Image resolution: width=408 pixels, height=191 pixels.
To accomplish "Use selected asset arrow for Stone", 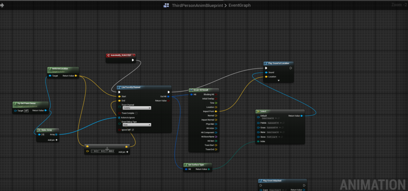I will point(280,137).
